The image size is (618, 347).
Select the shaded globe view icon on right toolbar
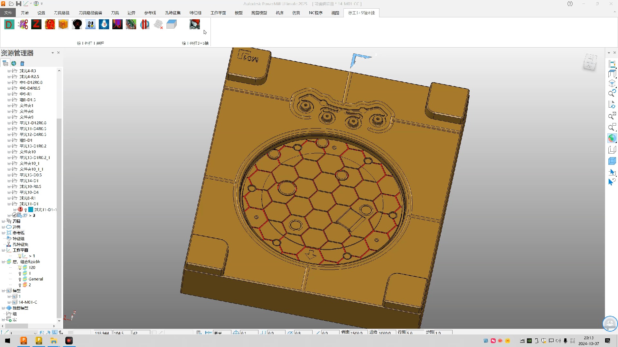click(612, 138)
